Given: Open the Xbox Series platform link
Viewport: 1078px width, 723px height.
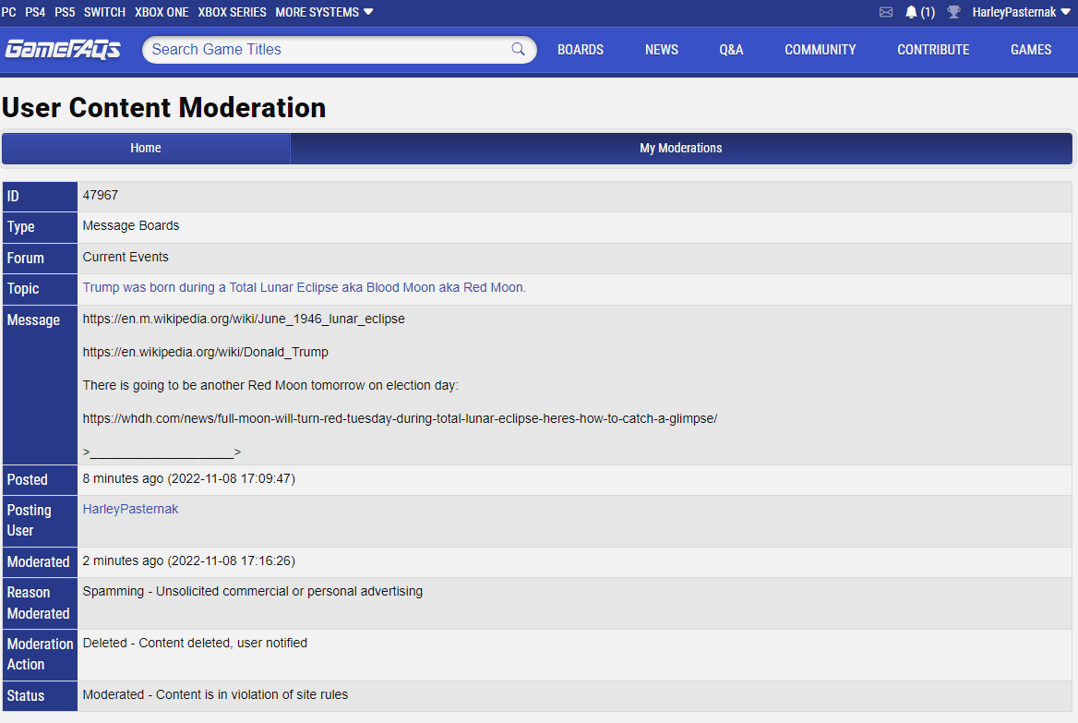Looking at the screenshot, I should pos(232,12).
